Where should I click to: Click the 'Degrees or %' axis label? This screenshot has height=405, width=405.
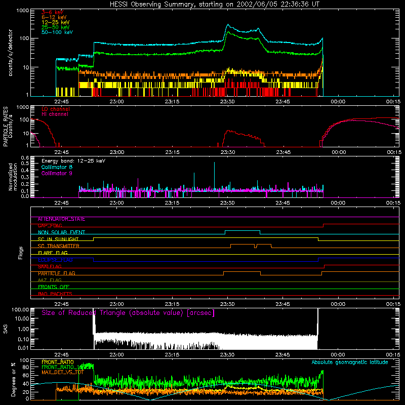pyautogui.click(x=13, y=379)
